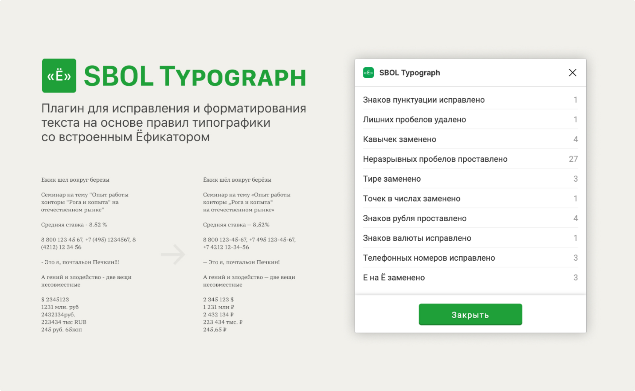Click the count 27 for non-breaking spaces
Viewport: 635px width, 391px height.
click(x=573, y=159)
